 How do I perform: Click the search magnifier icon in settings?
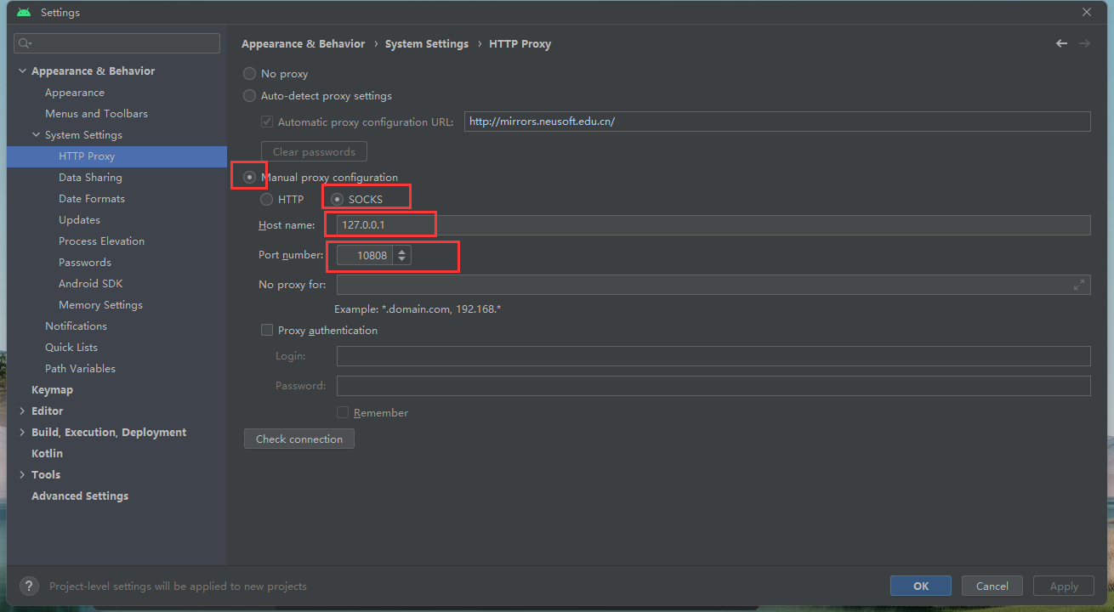[x=25, y=43]
